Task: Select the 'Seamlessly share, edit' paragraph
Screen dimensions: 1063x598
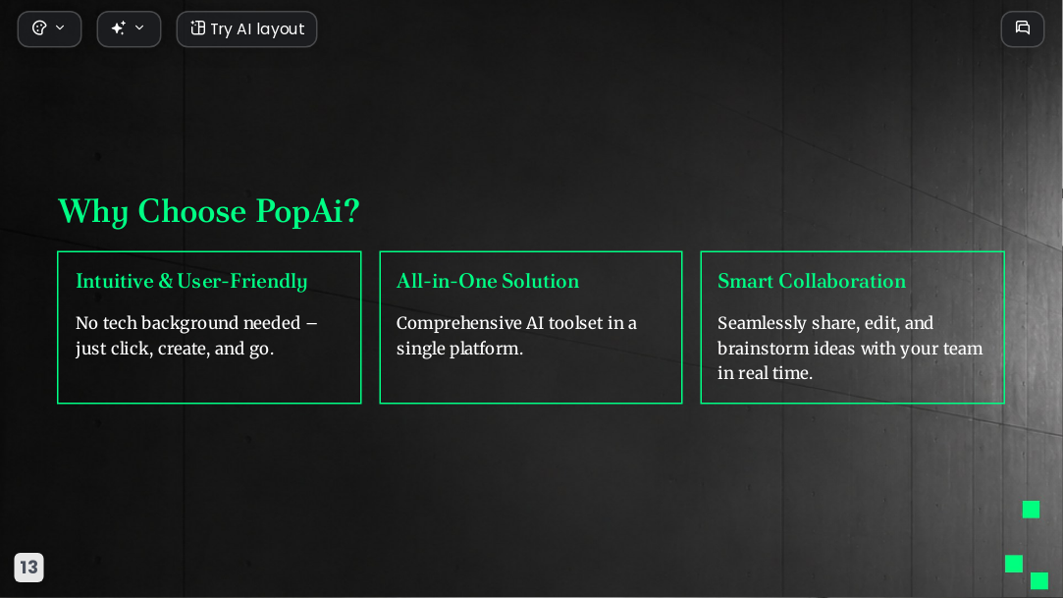Action: tap(850, 348)
